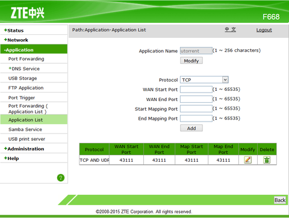Image resolution: width=289 pixels, height=219 pixels.
Task: Open Samba Service page
Action: click(x=25, y=129)
